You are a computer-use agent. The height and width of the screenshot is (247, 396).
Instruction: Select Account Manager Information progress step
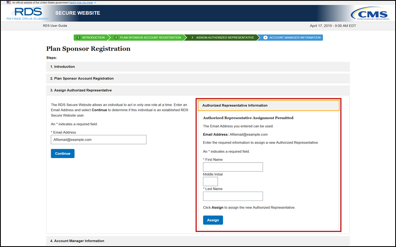click(292, 38)
